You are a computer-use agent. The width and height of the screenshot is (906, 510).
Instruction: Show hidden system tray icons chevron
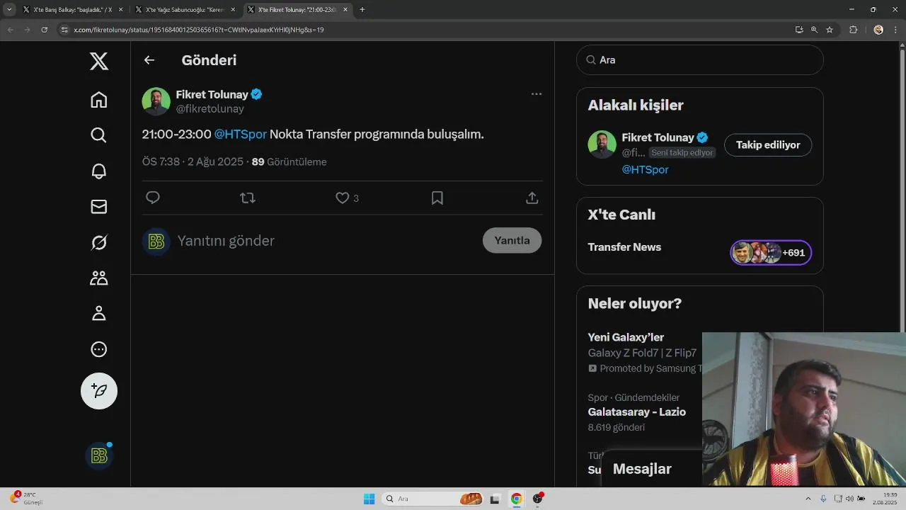pyautogui.click(x=808, y=499)
